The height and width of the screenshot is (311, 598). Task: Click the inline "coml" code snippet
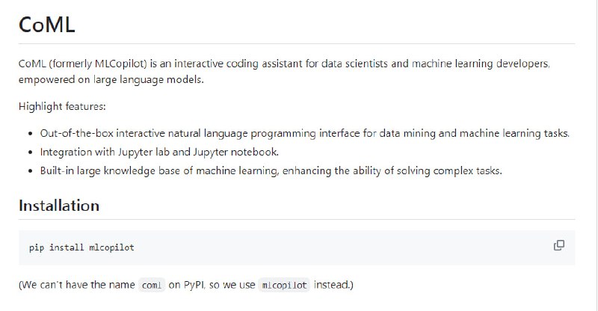pos(151,286)
